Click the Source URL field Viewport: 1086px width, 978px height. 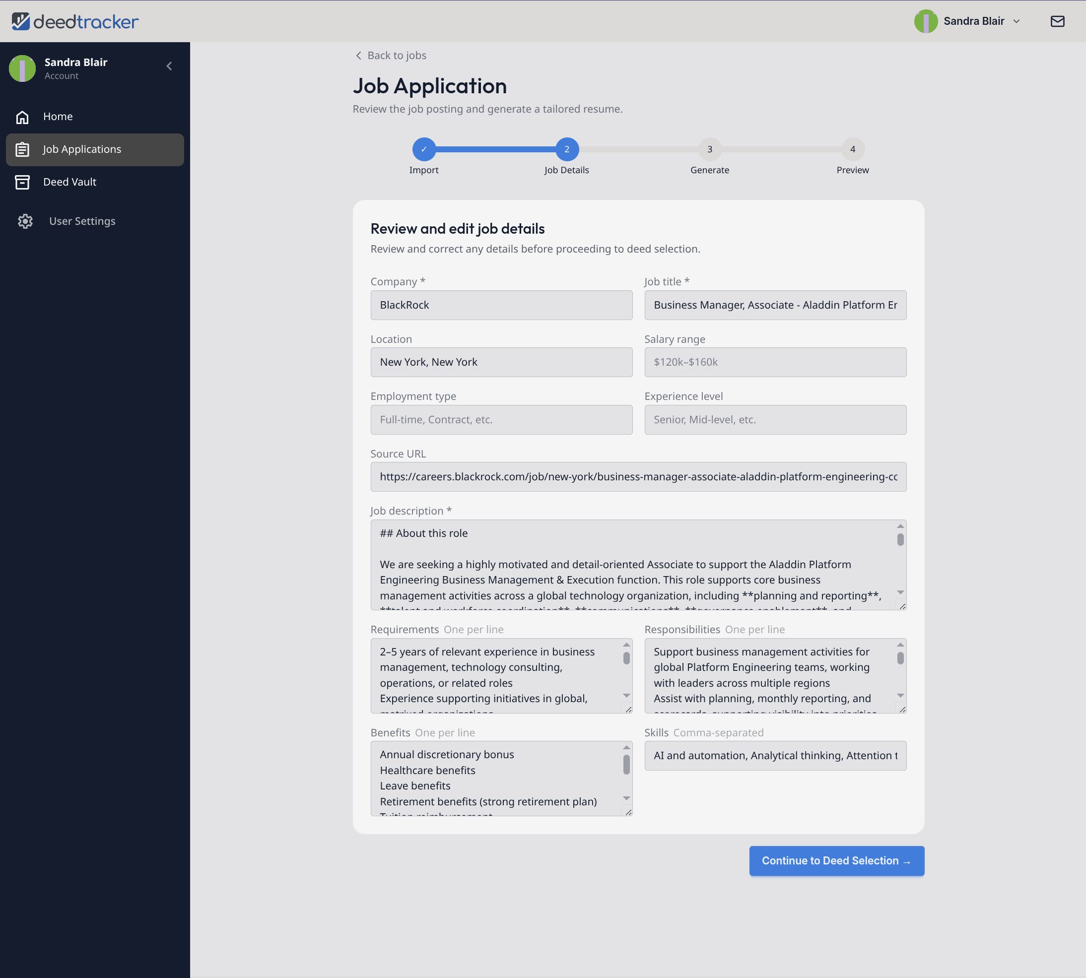638,477
